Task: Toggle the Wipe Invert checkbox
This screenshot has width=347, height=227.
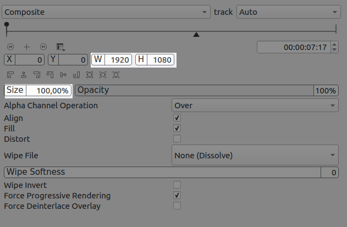Action: tap(177, 185)
